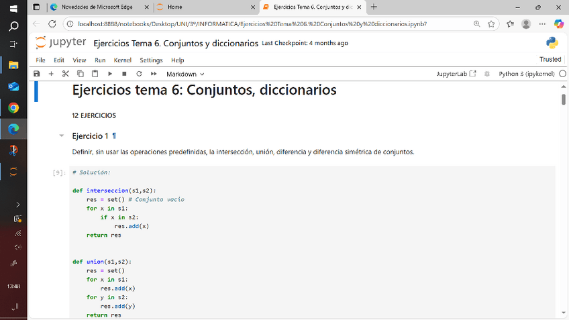Click the Jupyter logo to go home
The image size is (569, 320).
(x=61, y=43)
